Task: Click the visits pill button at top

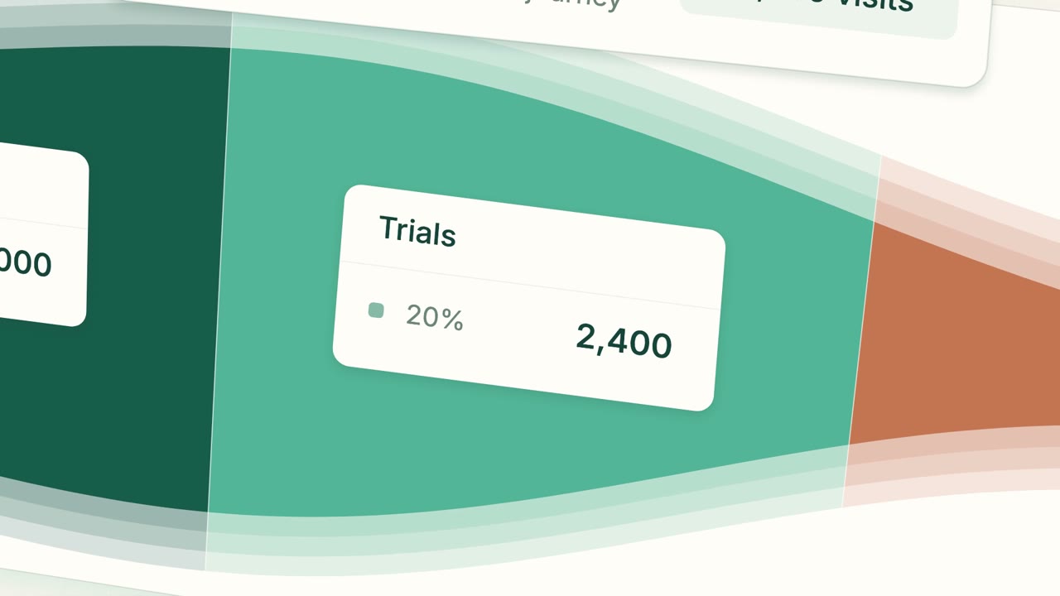Action: 820,8
